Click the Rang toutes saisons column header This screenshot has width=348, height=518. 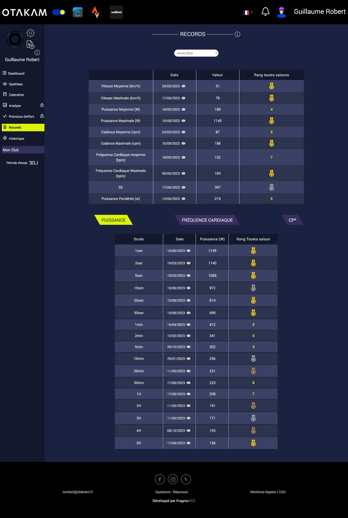(271, 75)
